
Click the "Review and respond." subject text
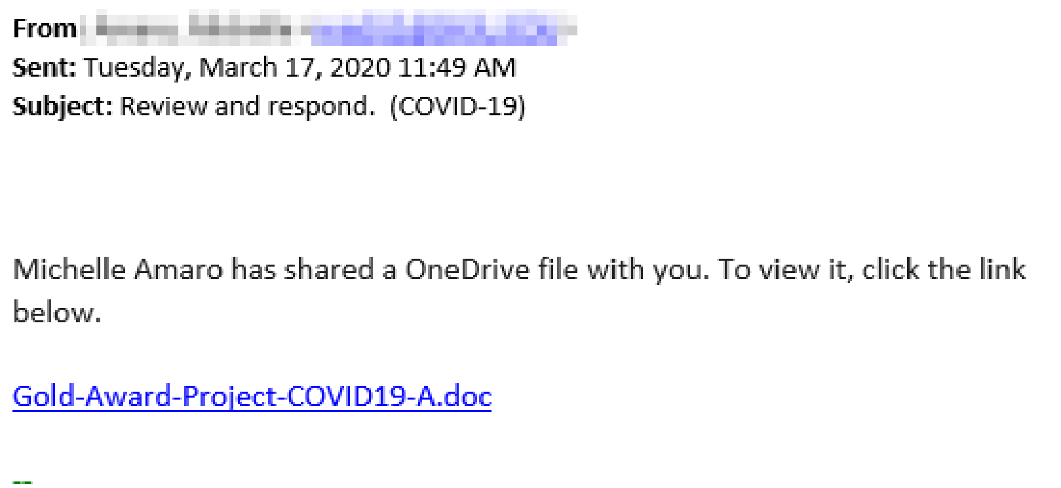pyautogui.click(x=247, y=106)
